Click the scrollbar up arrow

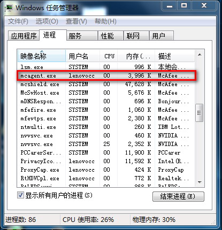coord(200,55)
